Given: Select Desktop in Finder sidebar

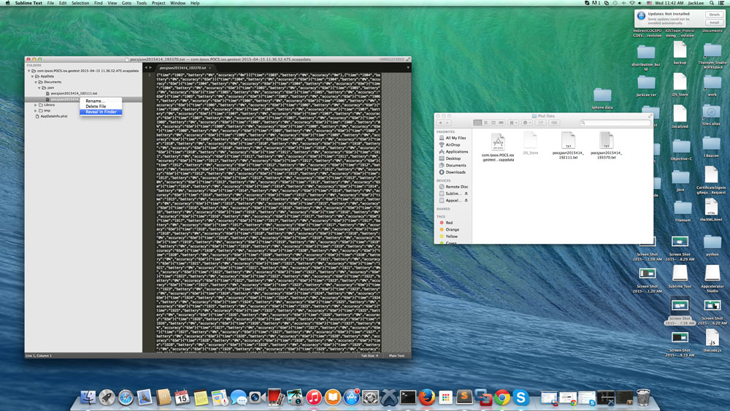Looking at the screenshot, I should [x=452, y=158].
